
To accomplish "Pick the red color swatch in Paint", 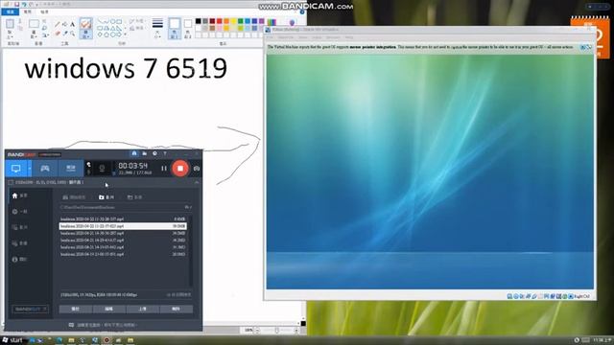I will 220,21.
